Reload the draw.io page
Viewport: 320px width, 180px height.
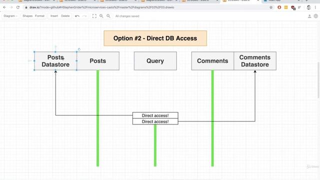[x=18, y=7]
